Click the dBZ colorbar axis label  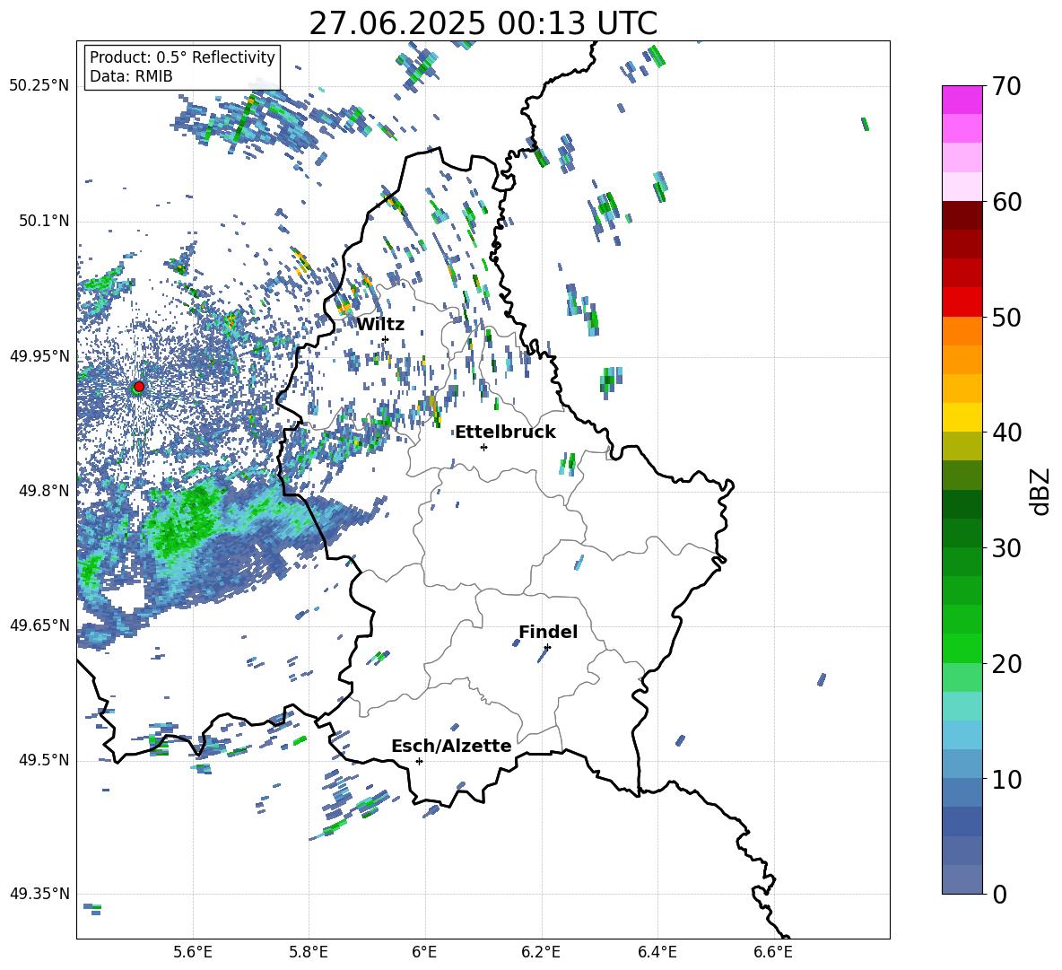click(x=1041, y=491)
